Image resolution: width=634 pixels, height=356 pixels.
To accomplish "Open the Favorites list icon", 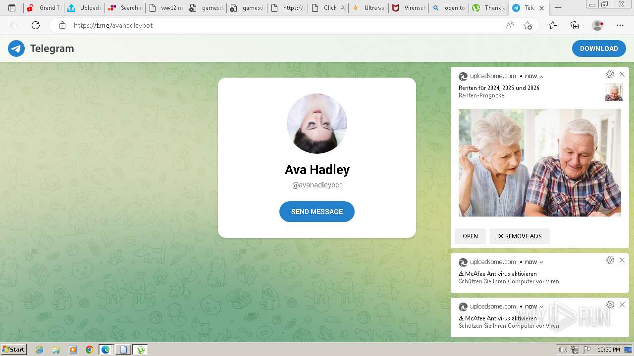I will tap(553, 25).
